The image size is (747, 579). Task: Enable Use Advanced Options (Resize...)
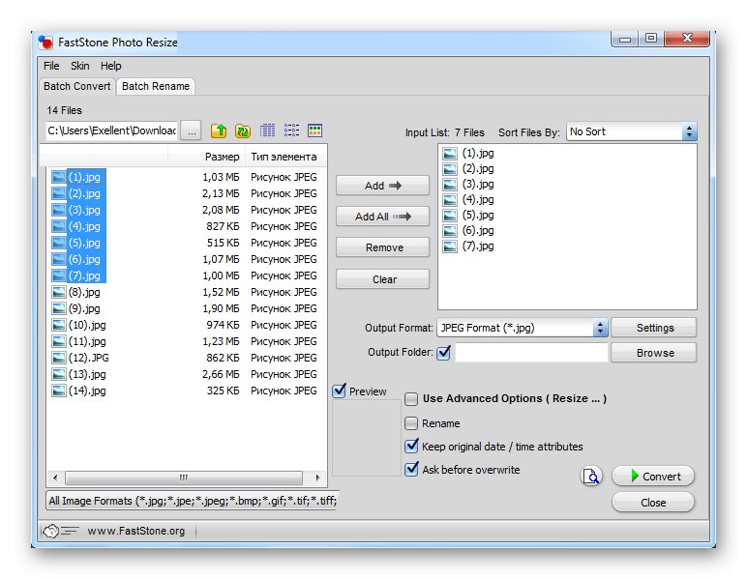(411, 398)
